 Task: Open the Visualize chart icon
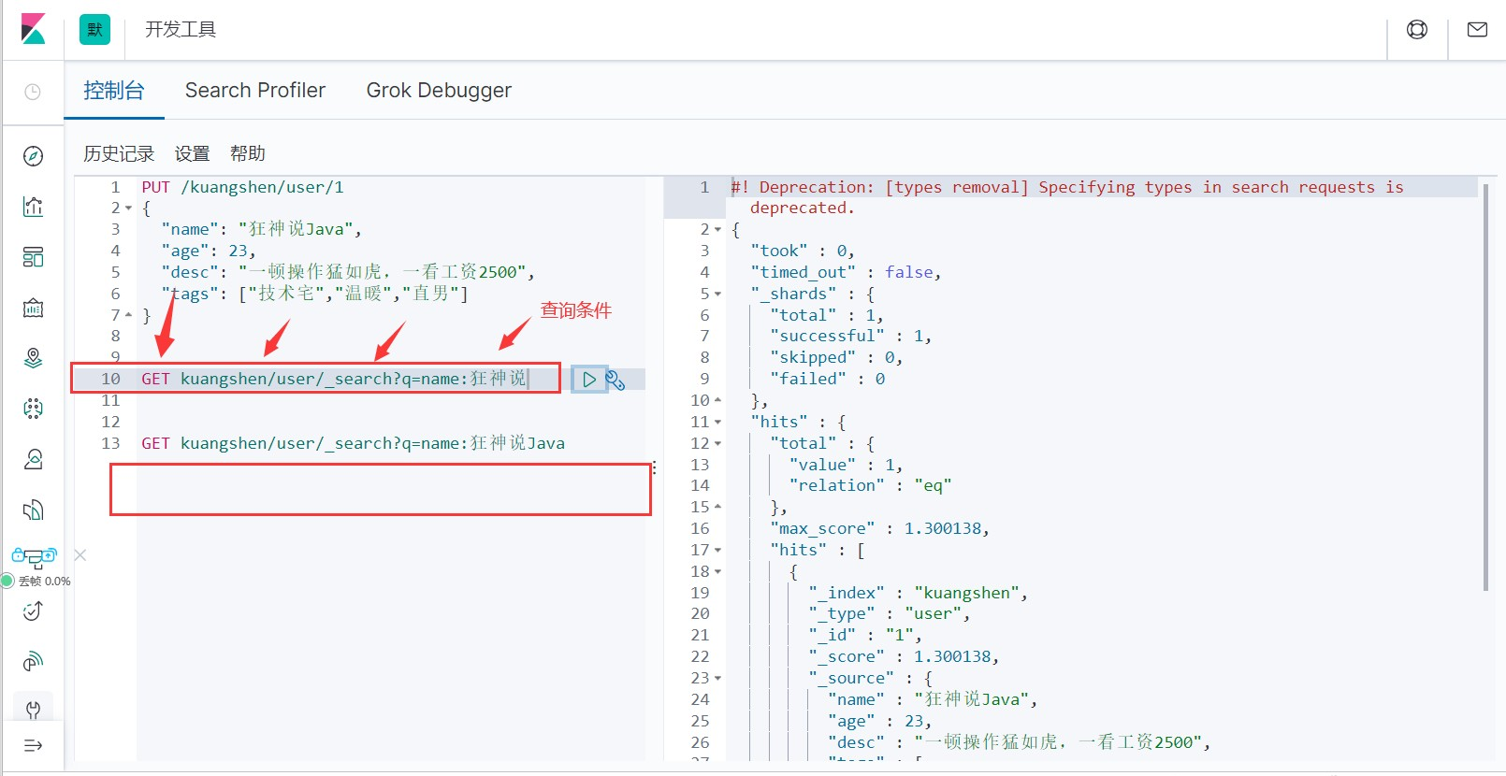coord(33,207)
